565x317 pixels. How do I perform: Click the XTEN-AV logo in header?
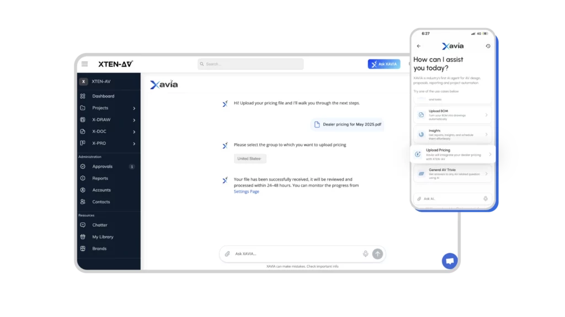pos(116,64)
